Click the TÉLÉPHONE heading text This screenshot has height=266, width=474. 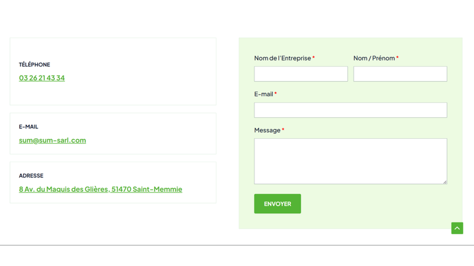click(x=34, y=65)
